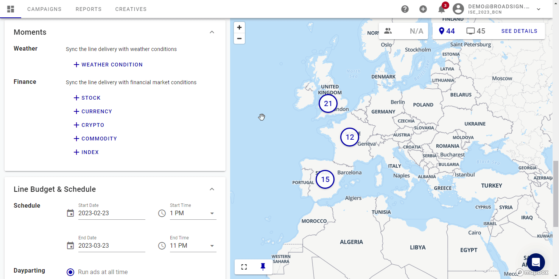This screenshot has width=559, height=279.
Task: Zoom out on the map
Action: tap(239, 39)
